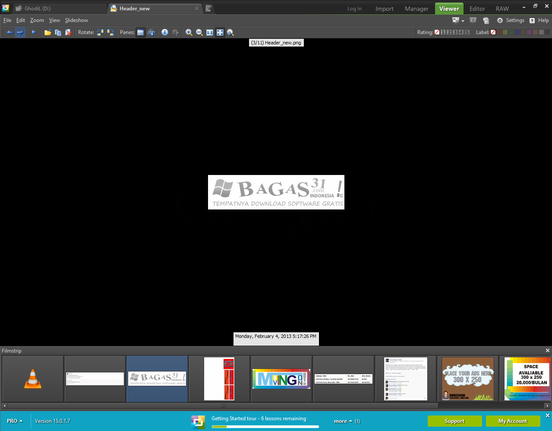Switch to the Editor module

coord(477,9)
